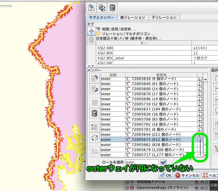This screenshot has height=191, width=218.
Task: Select the KSJ2:BDC_label key cell
Action: click(x=144, y=58)
